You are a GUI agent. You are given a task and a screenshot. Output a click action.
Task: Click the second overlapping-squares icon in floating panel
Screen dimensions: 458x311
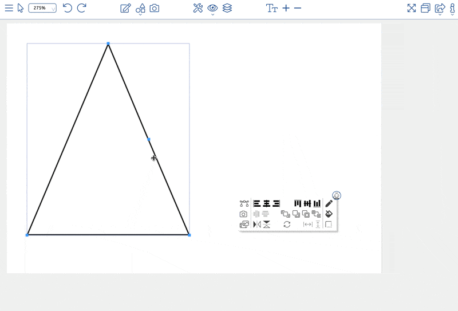tap(296, 214)
